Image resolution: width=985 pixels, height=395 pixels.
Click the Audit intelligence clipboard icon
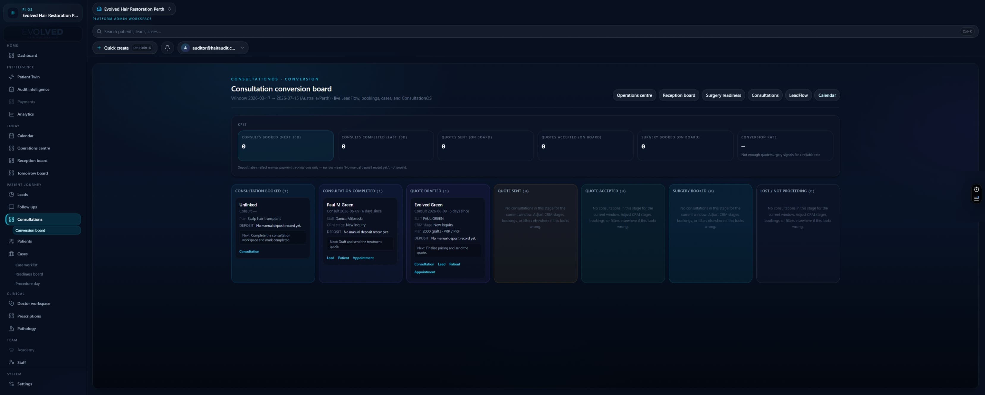coord(12,89)
